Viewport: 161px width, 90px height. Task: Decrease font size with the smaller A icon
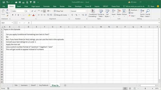[x=35, y=11]
